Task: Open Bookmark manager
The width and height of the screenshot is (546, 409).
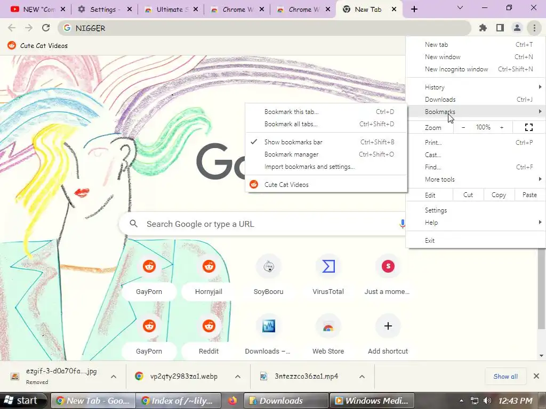Action: (x=326, y=154)
